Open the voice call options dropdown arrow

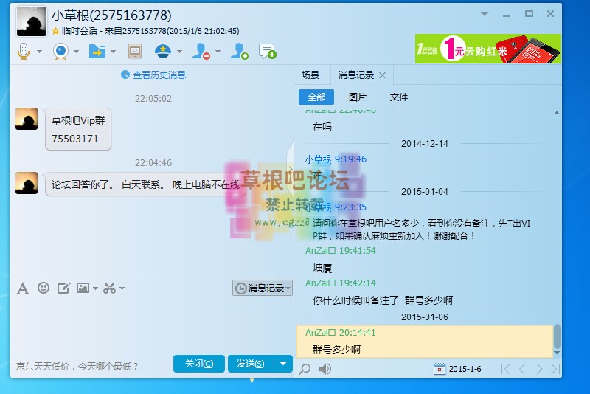pyautogui.click(x=39, y=51)
